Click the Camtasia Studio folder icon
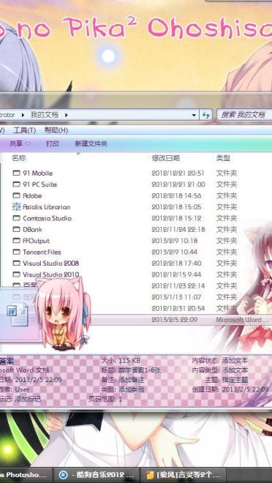The height and width of the screenshot is (483, 272). pyautogui.click(x=16, y=218)
